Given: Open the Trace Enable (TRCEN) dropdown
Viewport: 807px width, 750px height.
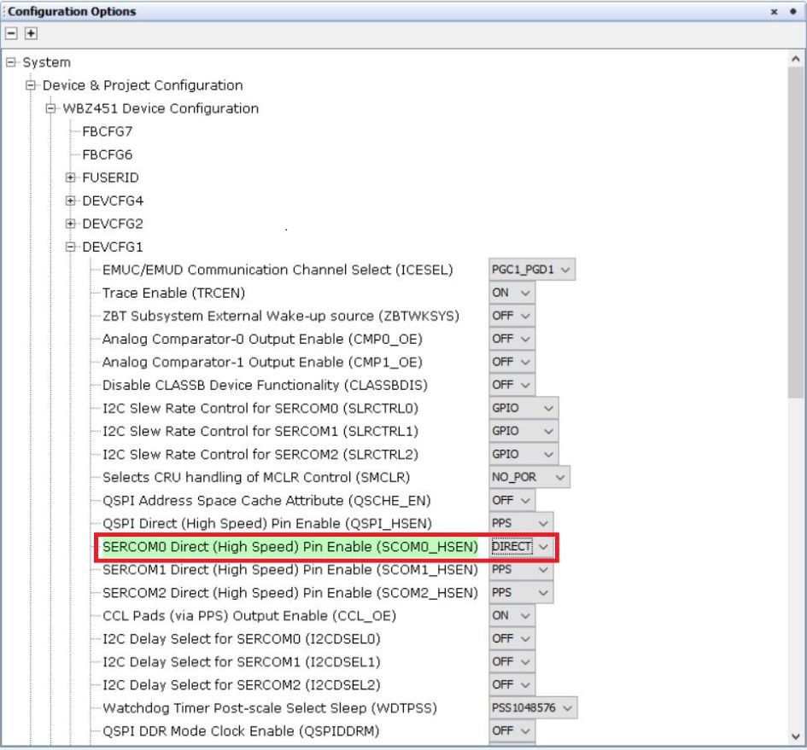Looking at the screenshot, I should (x=512, y=293).
